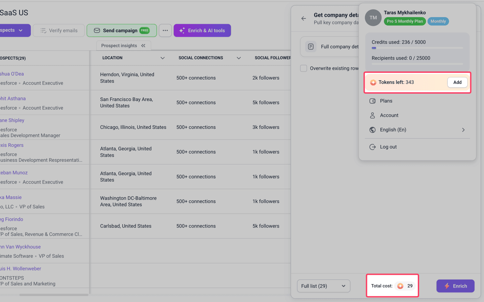484x302 pixels.
Task: Open the Location column dropdown arrow
Action: (x=163, y=58)
